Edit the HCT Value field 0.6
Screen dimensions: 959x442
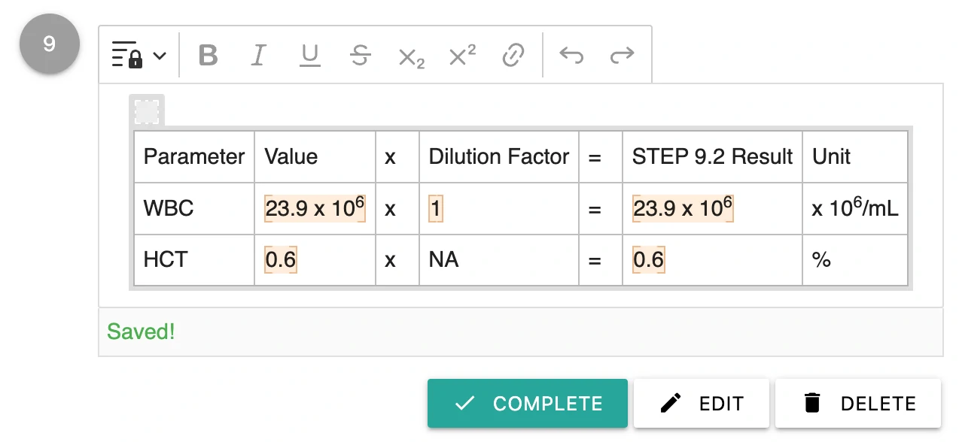coord(281,259)
